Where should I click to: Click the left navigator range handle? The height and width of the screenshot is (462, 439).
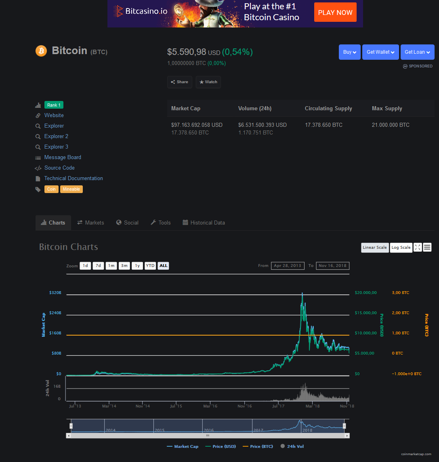pyautogui.click(x=71, y=426)
